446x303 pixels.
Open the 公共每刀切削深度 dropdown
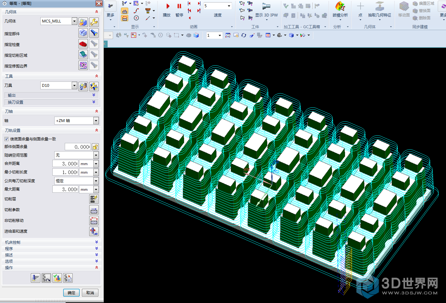click(96, 181)
